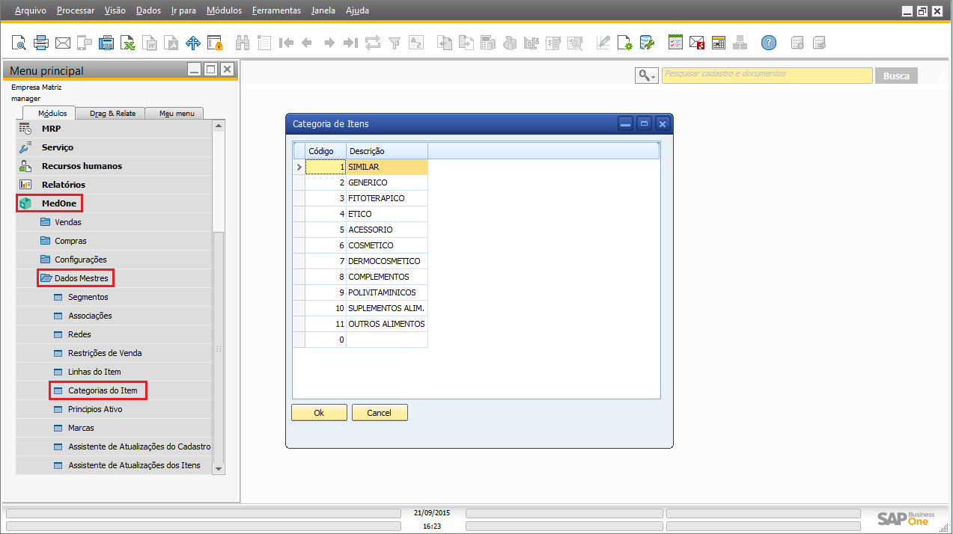Click the Fax icon in the toolbar
953x534 pixels.
pos(106,43)
